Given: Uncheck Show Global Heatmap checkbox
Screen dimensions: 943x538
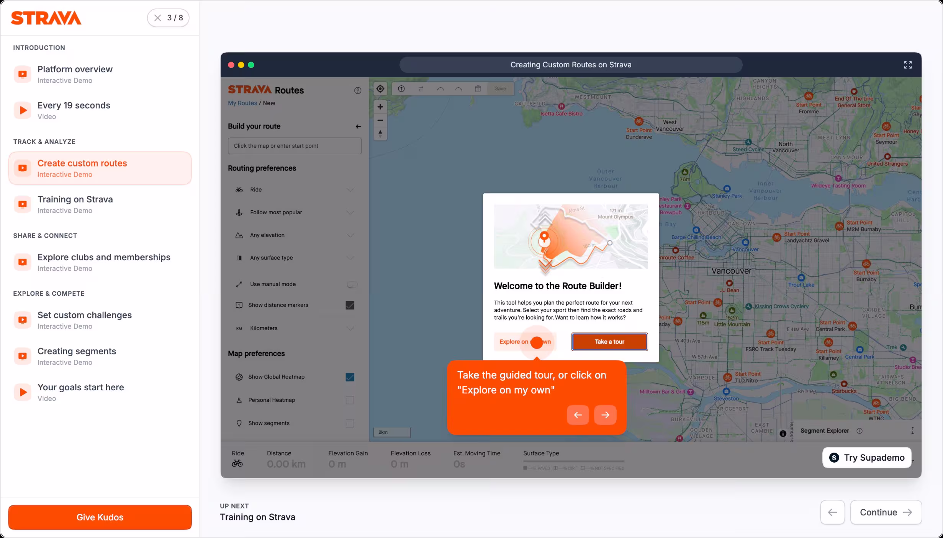Looking at the screenshot, I should click(350, 377).
